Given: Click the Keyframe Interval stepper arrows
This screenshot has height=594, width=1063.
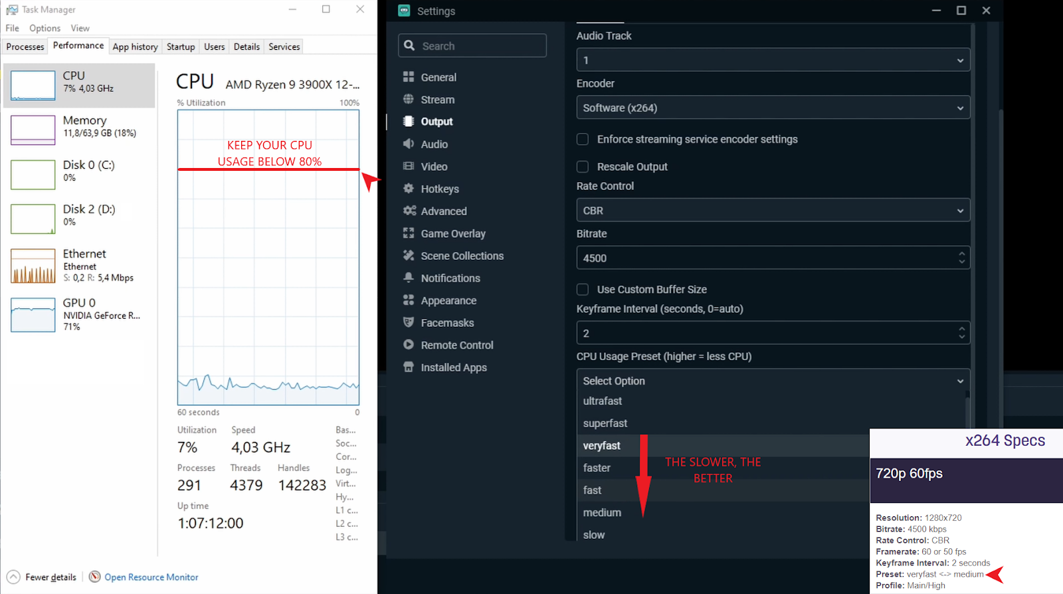Looking at the screenshot, I should (961, 333).
